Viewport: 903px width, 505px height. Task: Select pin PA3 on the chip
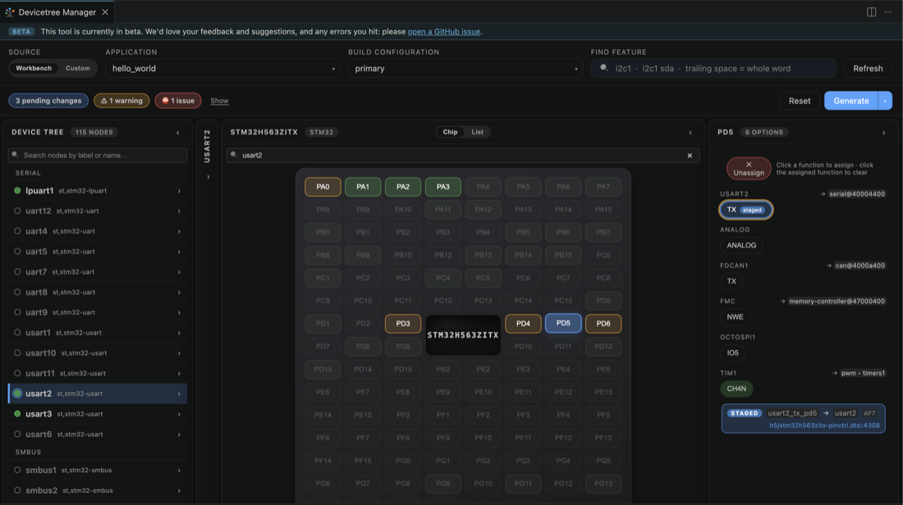pos(442,186)
